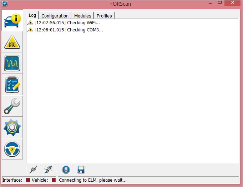The width and height of the screenshot is (243, 187).
Task: Click the 'Vehicle:' status label
Action: pyautogui.click(x=40, y=180)
